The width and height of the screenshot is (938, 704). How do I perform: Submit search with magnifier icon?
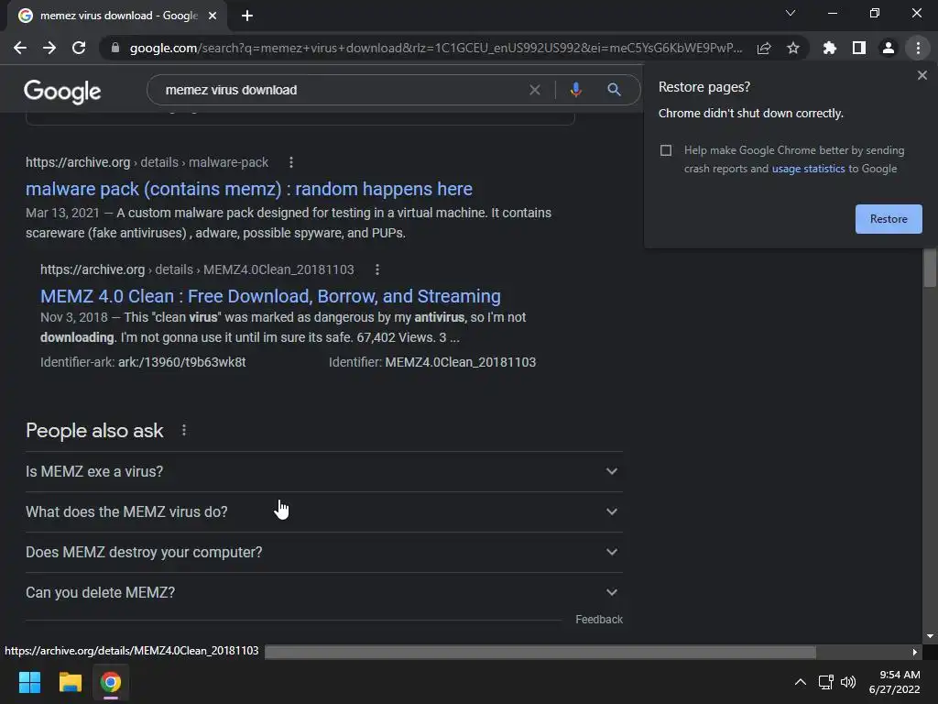[614, 90]
